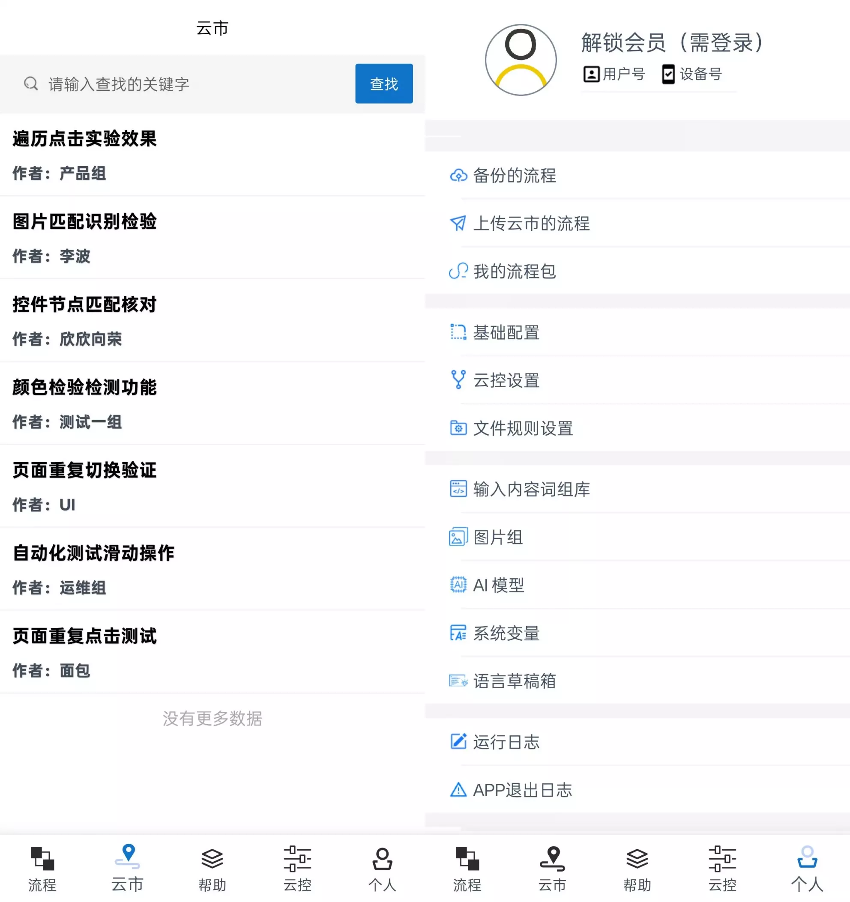This screenshot has width=850, height=902.
Task: Click the 备份的流程 cloud icon
Action: tap(458, 176)
